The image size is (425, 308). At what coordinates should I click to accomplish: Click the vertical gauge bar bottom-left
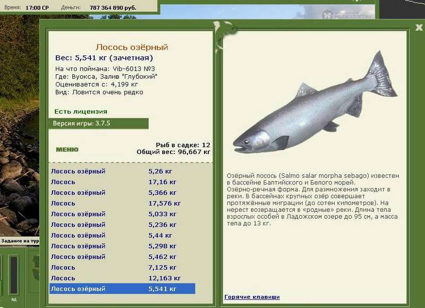coord(14,275)
